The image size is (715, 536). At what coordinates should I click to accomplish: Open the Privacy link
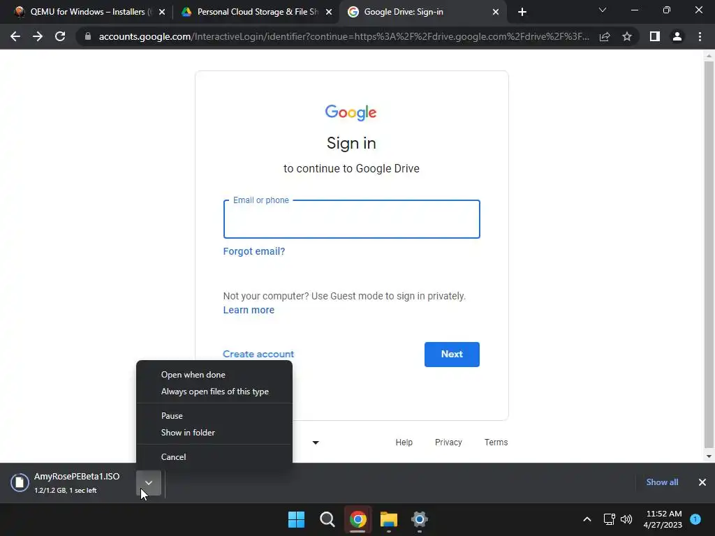(x=448, y=442)
